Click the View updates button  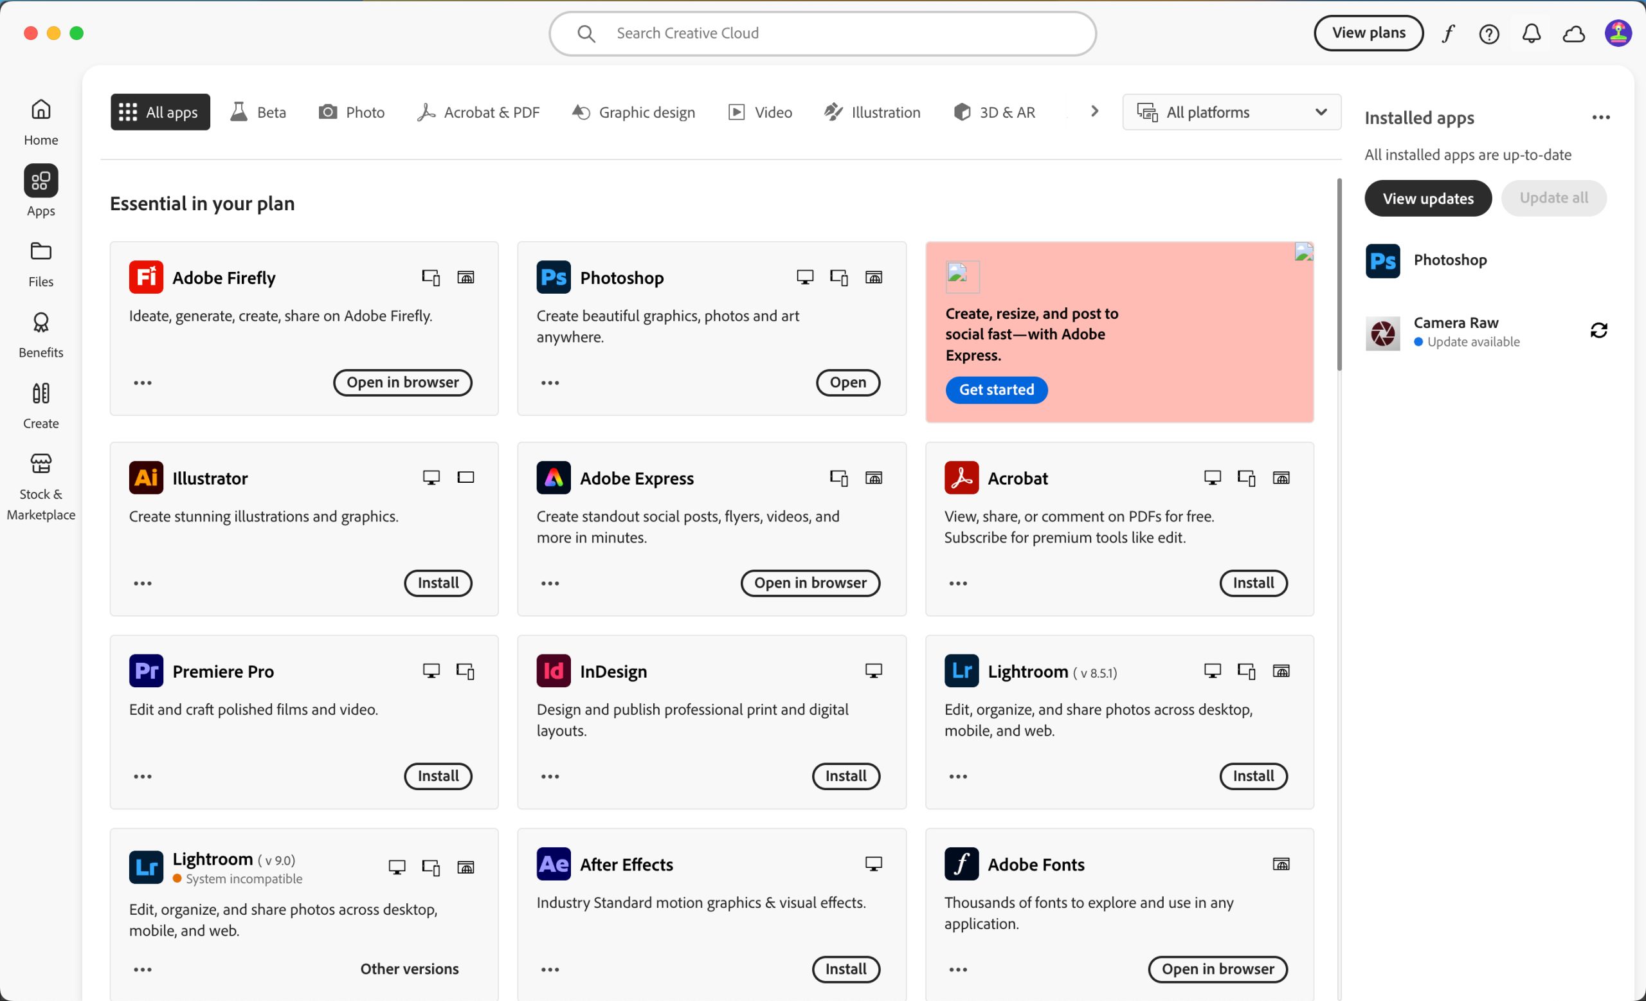1427,198
